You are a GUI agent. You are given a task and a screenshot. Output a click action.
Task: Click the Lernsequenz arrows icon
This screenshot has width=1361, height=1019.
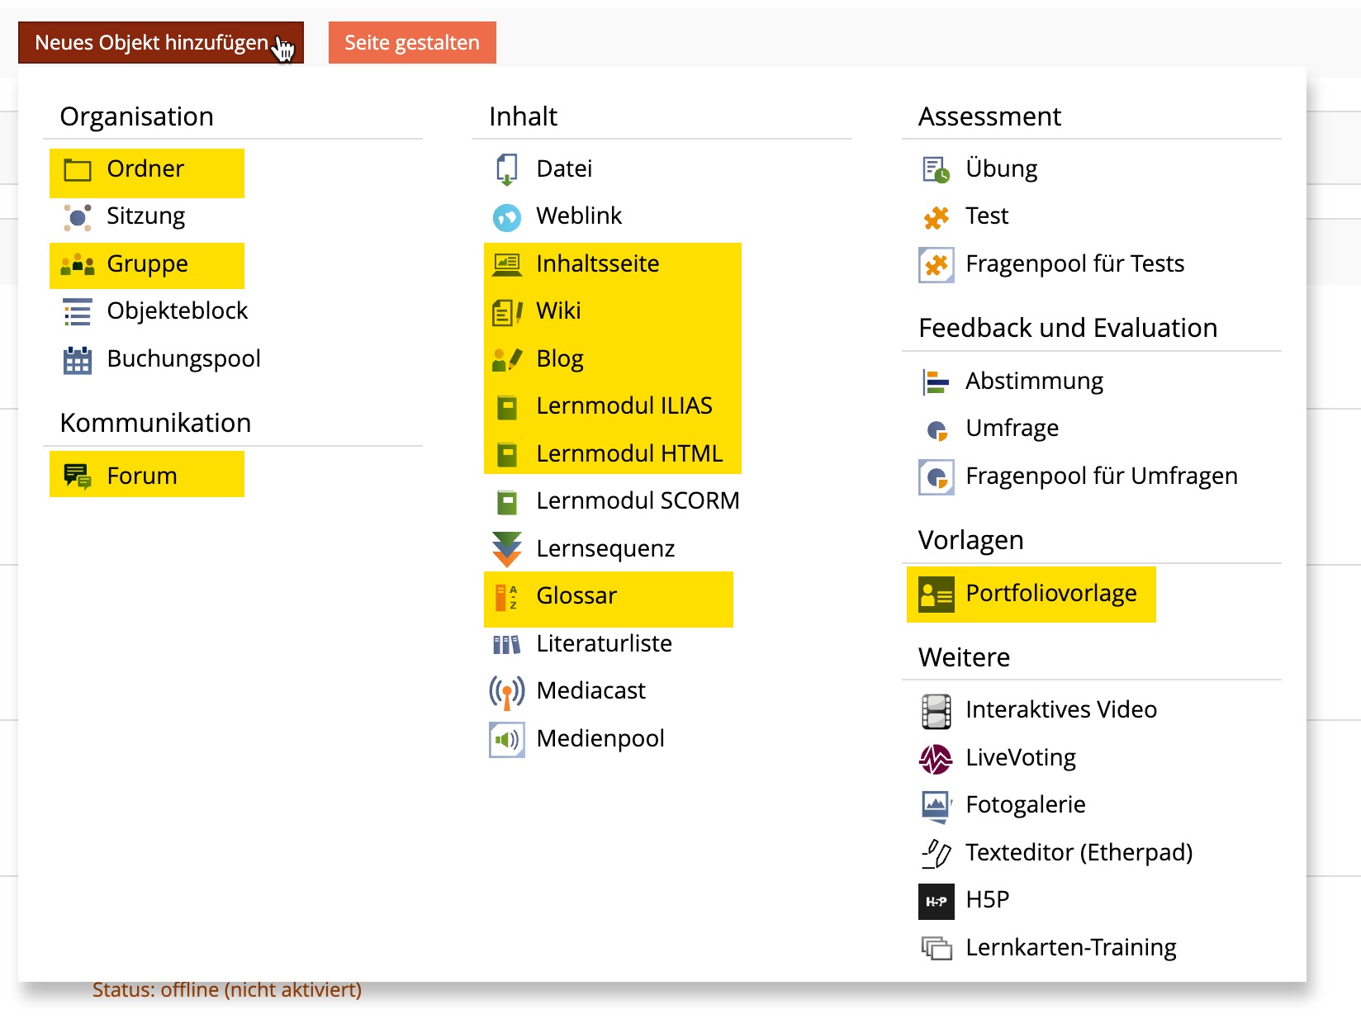coord(506,549)
